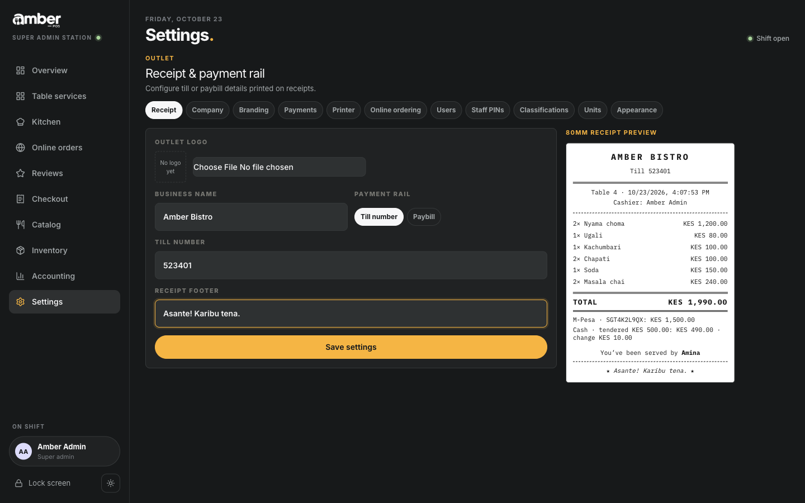
Task: Click the Till number input field
Action: click(351, 265)
